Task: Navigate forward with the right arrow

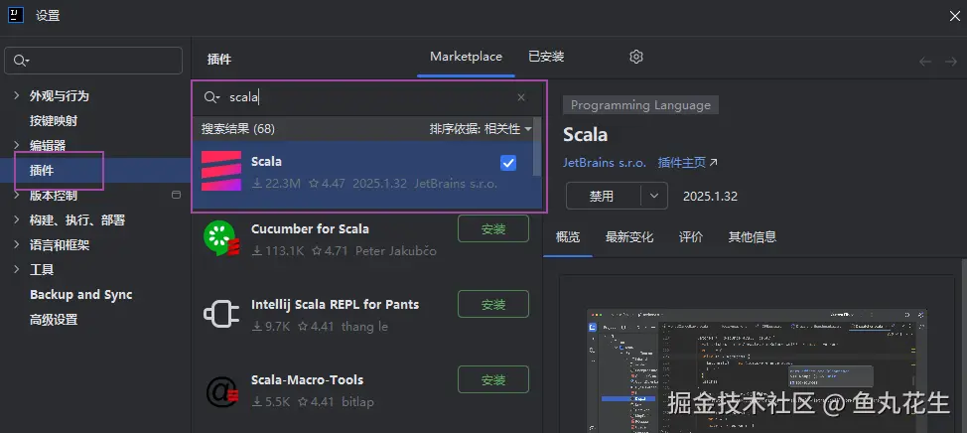Action: tap(950, 61)
